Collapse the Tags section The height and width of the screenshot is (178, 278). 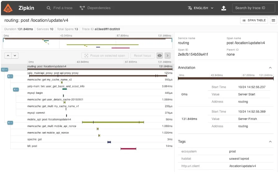pyautogui.click(x=270, y=141)
